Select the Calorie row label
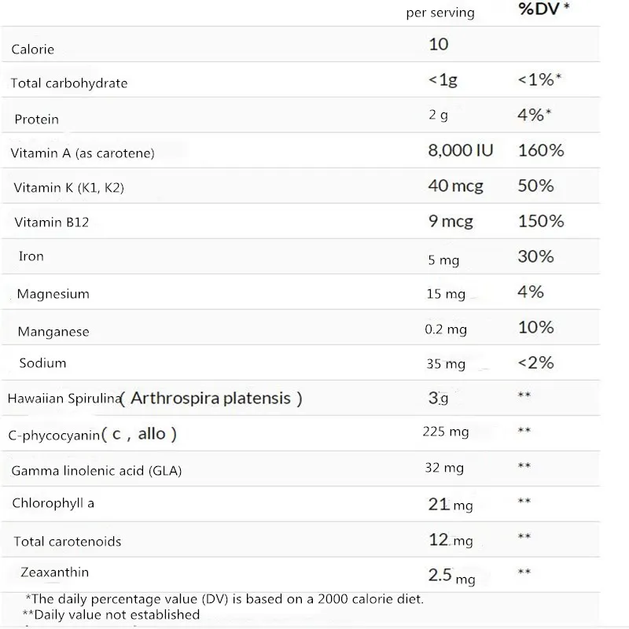The height and width of the screenshot is (629, 629). point(33,50)
